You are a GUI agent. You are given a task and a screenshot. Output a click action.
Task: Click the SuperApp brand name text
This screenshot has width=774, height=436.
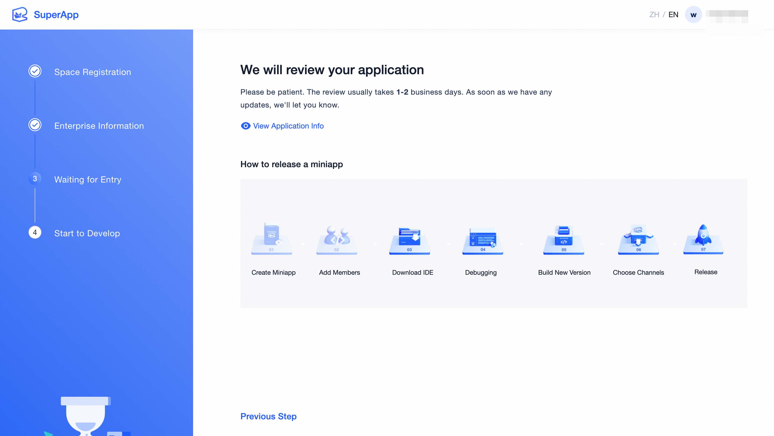click(x=56, y=15)
